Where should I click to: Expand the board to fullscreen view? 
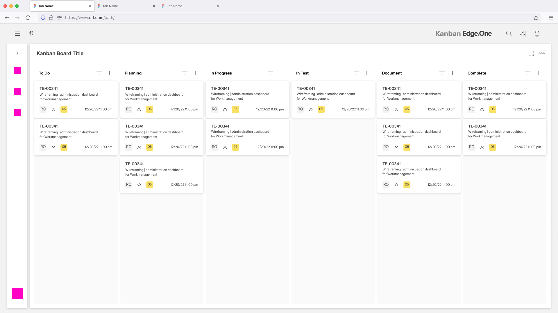click(531, 53)
